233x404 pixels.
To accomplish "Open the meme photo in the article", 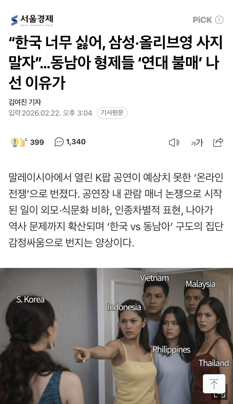I will [116, 336].
